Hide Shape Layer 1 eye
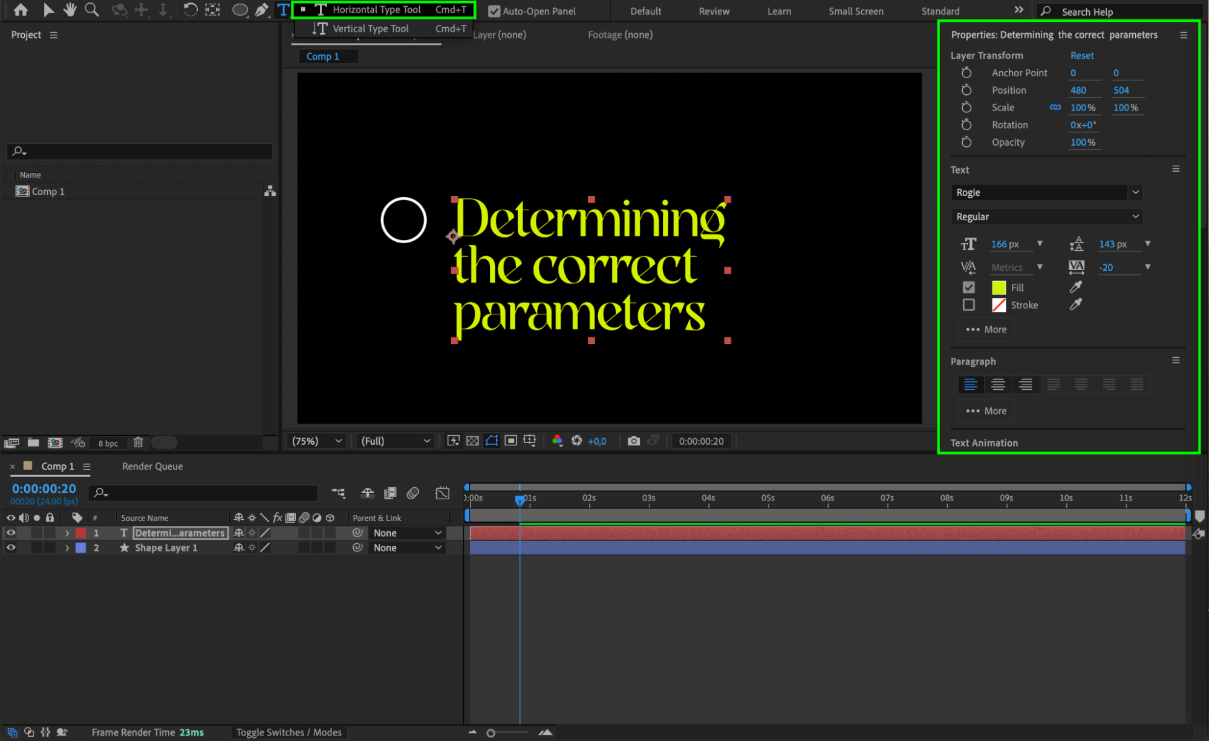This screenshot has height=741, width=1209. 11,548
